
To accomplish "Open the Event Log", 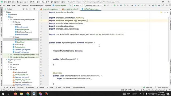I will click(x=148, y=87).
